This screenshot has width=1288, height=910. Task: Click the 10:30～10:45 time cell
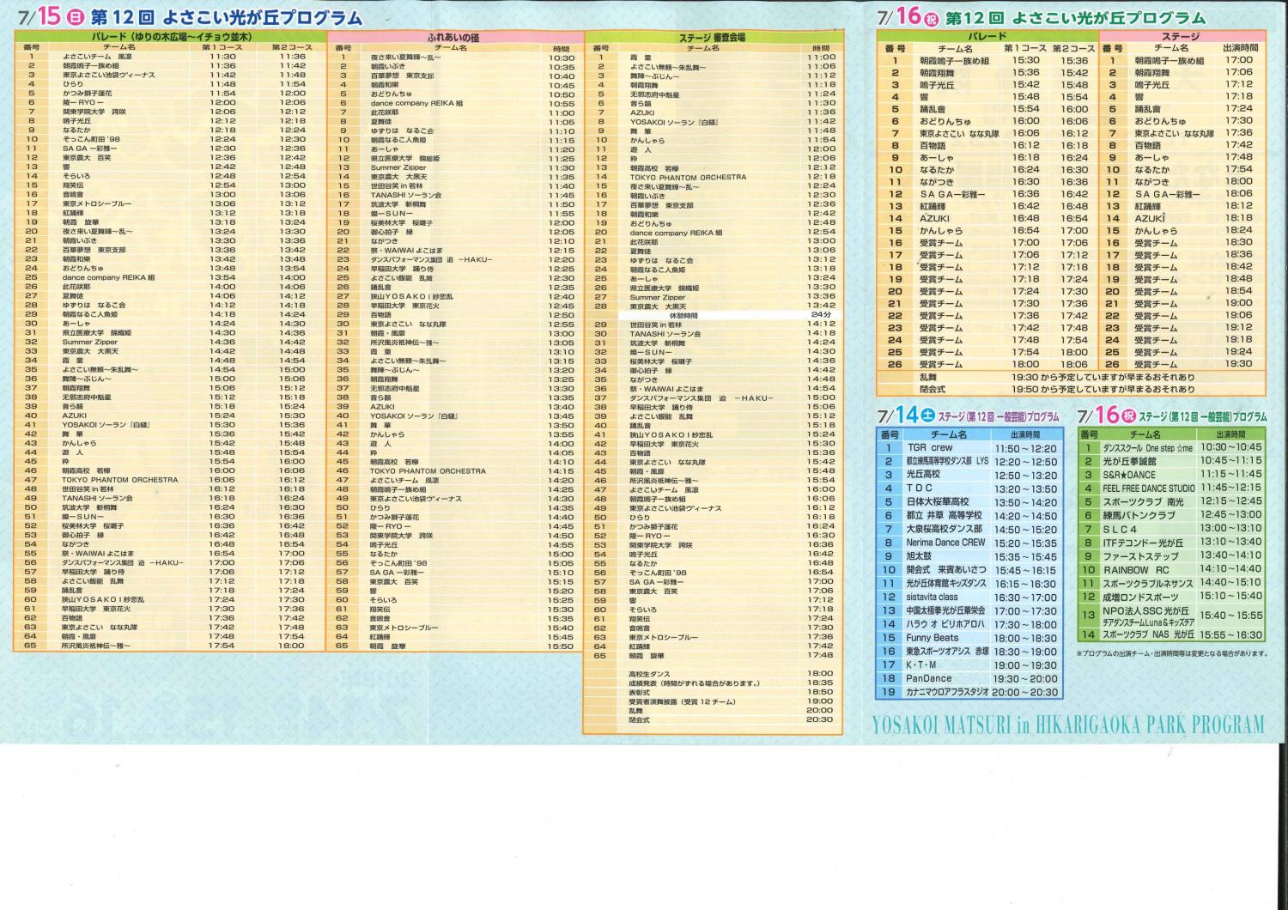(1231, 447)
